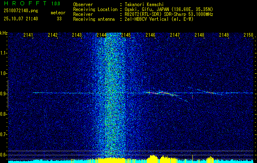Click the gray vertical range bar beside 0.9

(8, 94)
